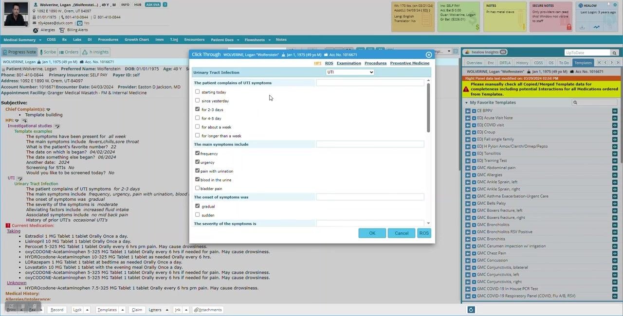Click the Allergies icon under patient info
Image resolution: width=623 pixels, height=316 pixels.
click(x=36, y=30)
